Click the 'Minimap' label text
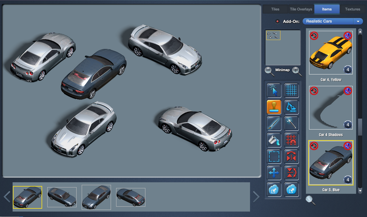Viewport: 367px width, 217px height. pyautogui.click(x=282, y=70)
